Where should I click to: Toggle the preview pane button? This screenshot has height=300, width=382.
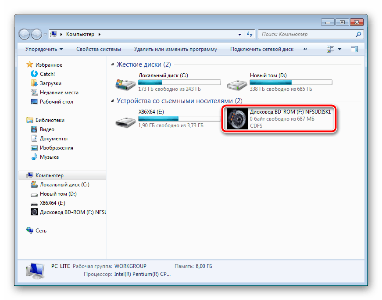354,49
